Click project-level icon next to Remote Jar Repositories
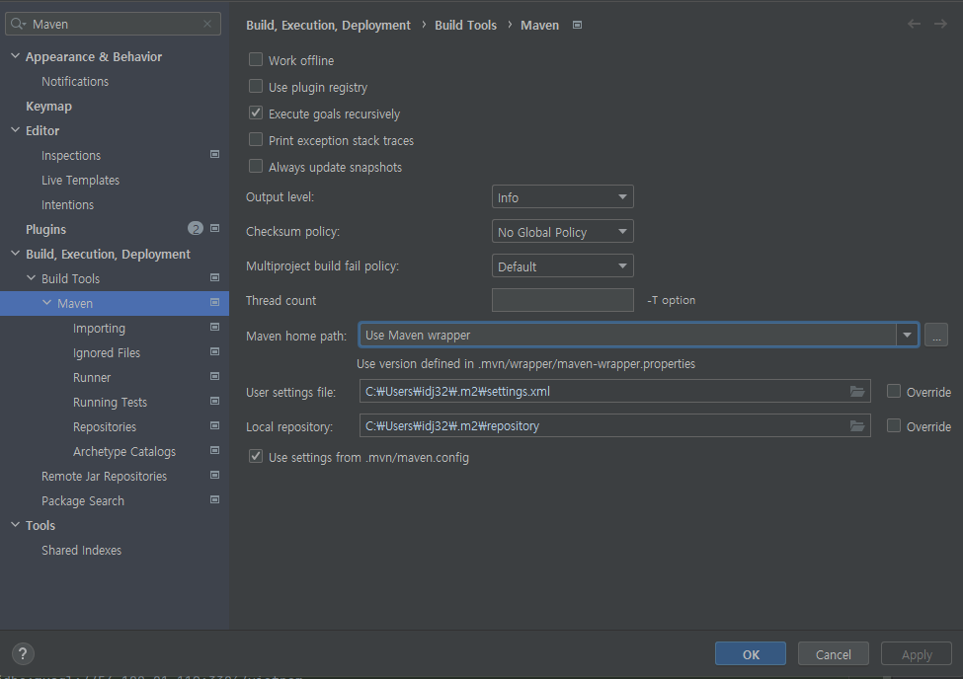The width and height of the screenshot is (963, 679). pos(215,475)
